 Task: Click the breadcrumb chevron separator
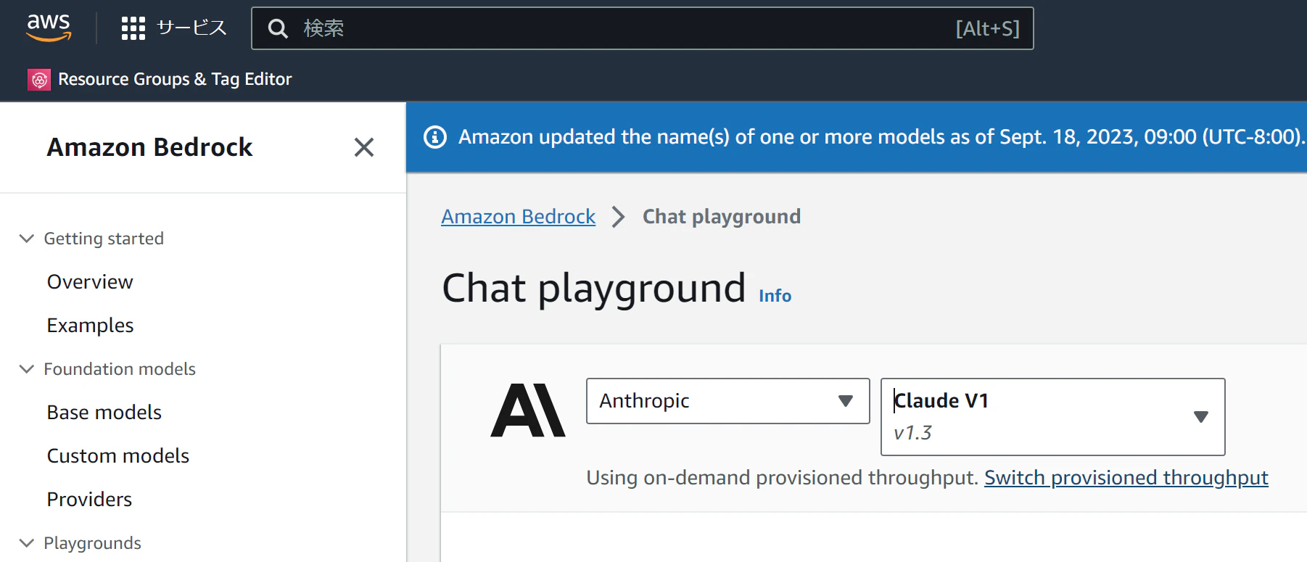[618, 217]
